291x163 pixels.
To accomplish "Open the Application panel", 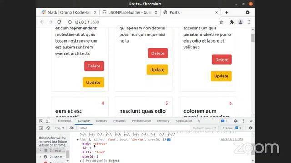I will tap(184, 121).
